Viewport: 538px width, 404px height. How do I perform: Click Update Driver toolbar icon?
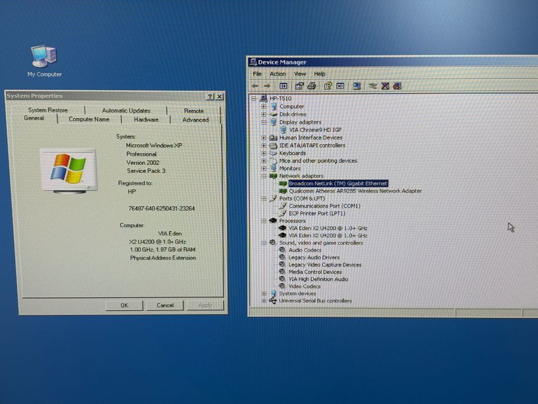point(373,86)
